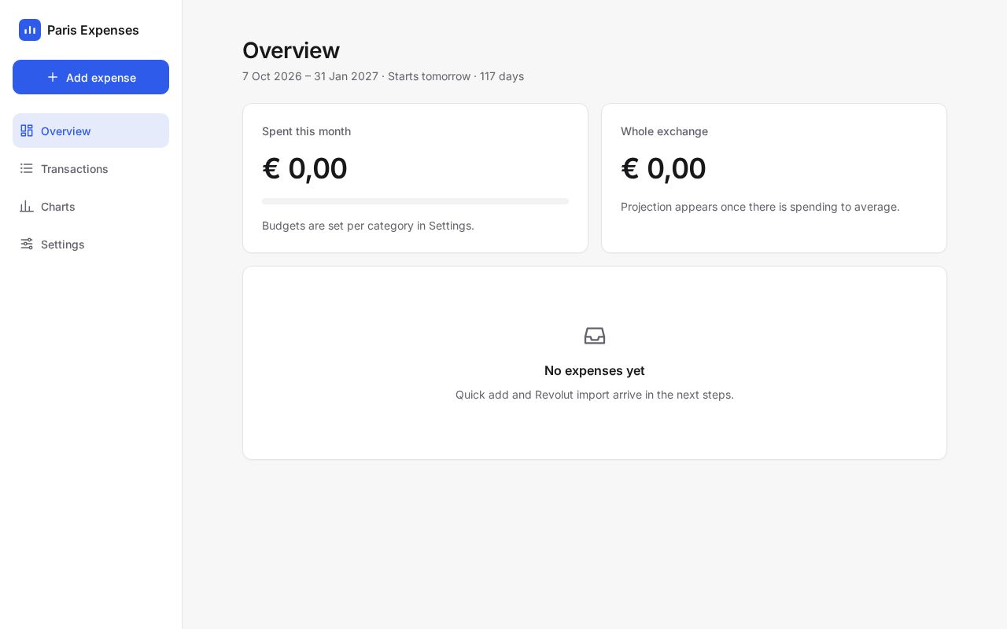The width and height of the screenshot is (1007, 629).
Task: Click the Transactions list icon
Action: 27,168
